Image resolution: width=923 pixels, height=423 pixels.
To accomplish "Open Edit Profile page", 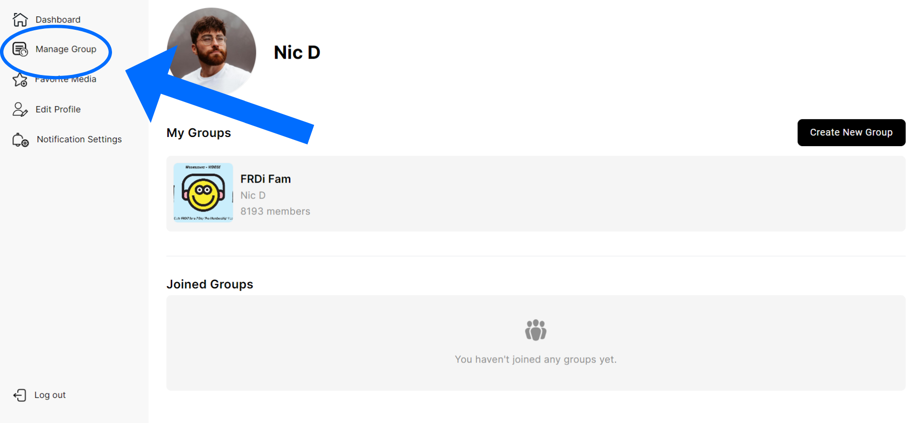I will 58,110.
